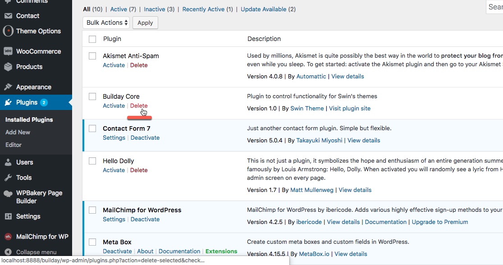Open the MetaBox.io author link
Image resolution: width=503 pixels, height=265 pixels.
pos(314,254)
